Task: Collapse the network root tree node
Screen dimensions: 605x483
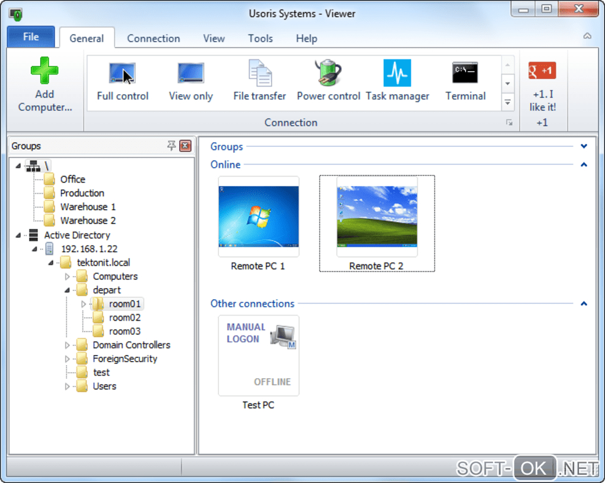Action: coord(18,166)
